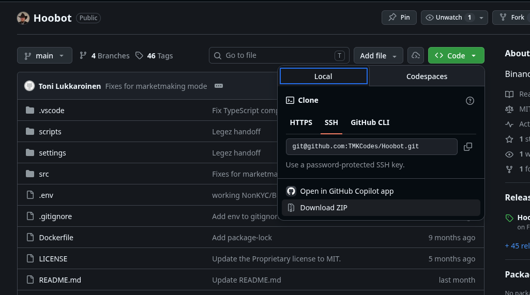Choose the GitHub CLI clone tab

(x=370, y=122)
